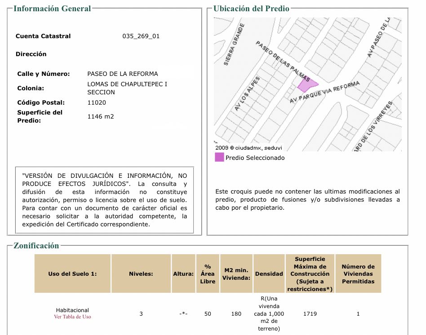Click the pink 'Predio Seleccionado' legend swatch
The height and width of the screenshot is (335, 426).
(219, 157)
